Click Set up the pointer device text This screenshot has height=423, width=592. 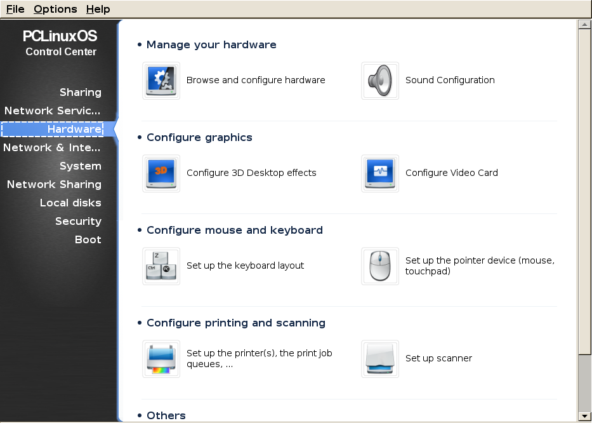[480, 265]
